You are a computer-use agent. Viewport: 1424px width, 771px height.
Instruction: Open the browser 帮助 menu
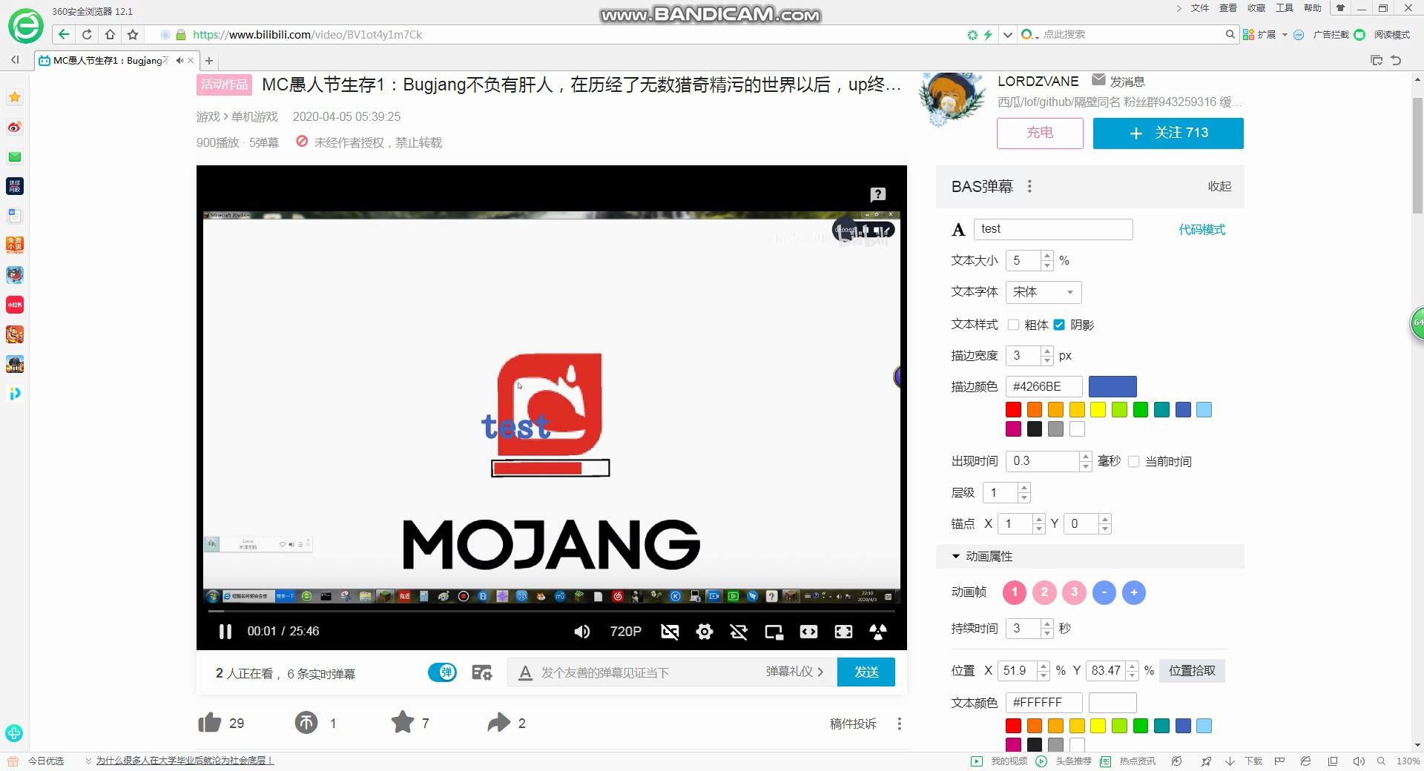tap(1313, 8)
